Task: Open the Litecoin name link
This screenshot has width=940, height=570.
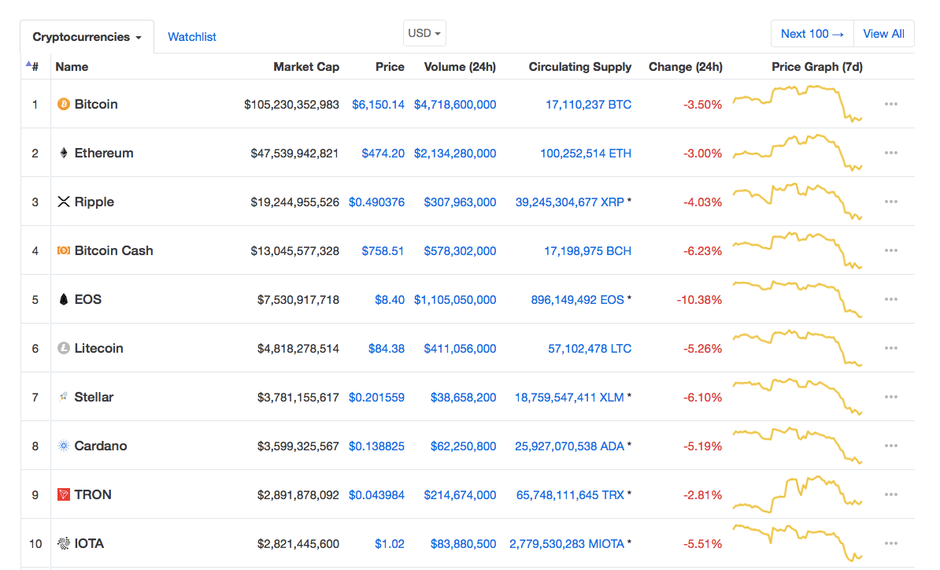Action: (x=99, y=348)
